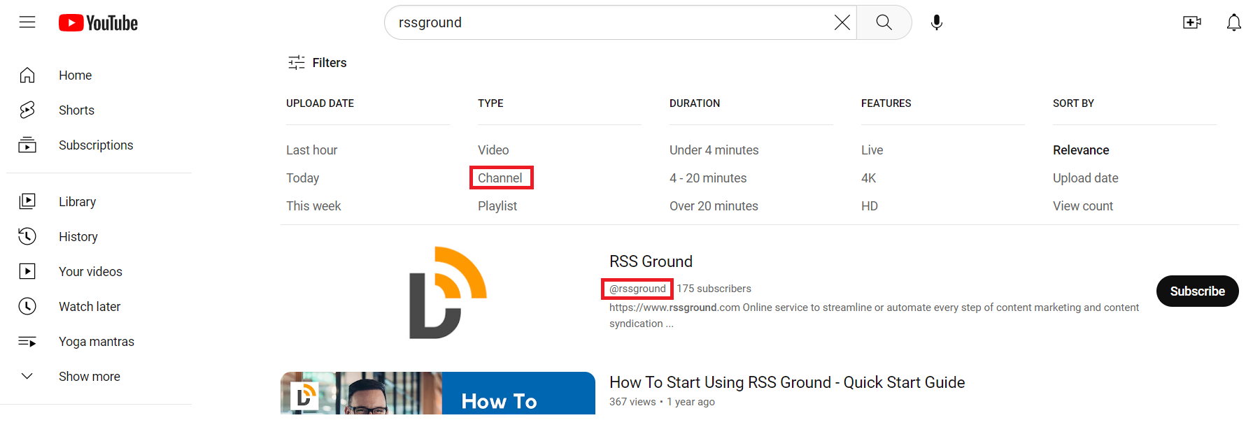Expand sidebar with Show more chevron
The image size is (1260, 441).
[27, 376]
